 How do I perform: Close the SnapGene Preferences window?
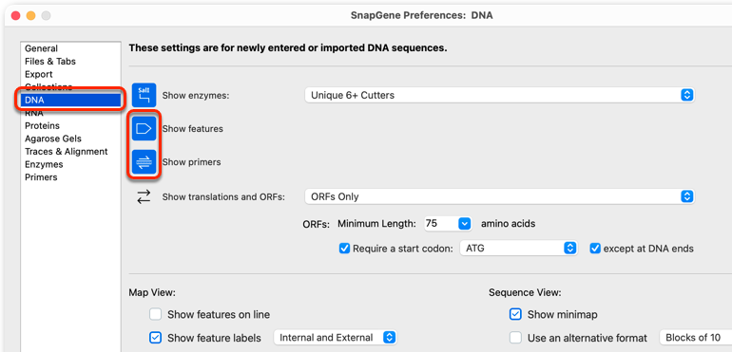(x=16, y=16)
